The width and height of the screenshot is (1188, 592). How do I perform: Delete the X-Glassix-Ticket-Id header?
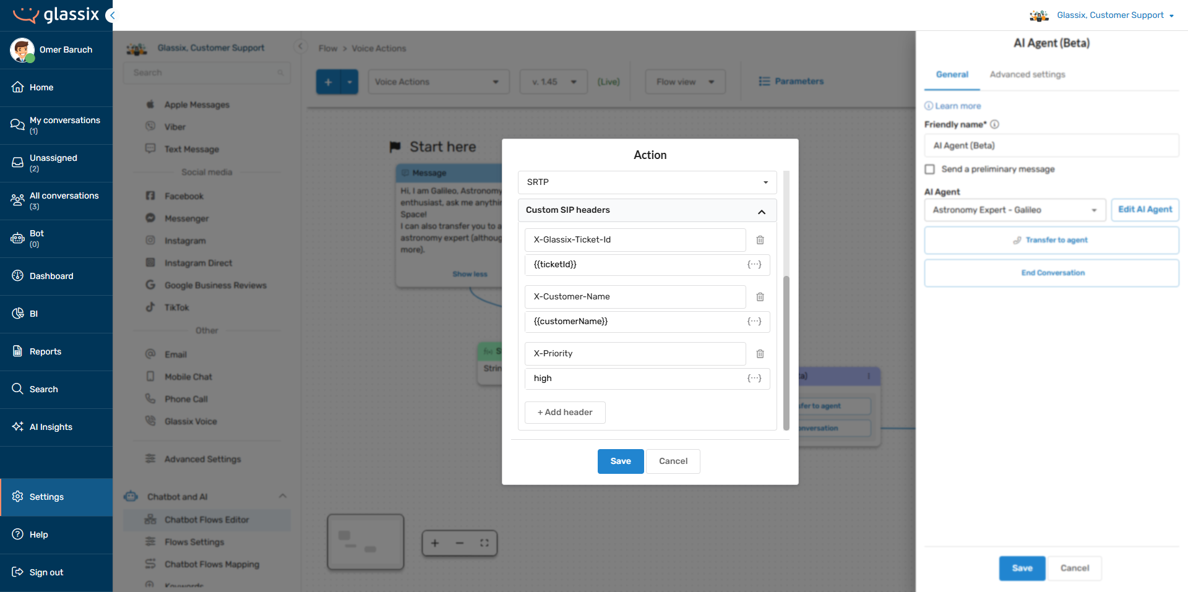[x=760, y=240]
